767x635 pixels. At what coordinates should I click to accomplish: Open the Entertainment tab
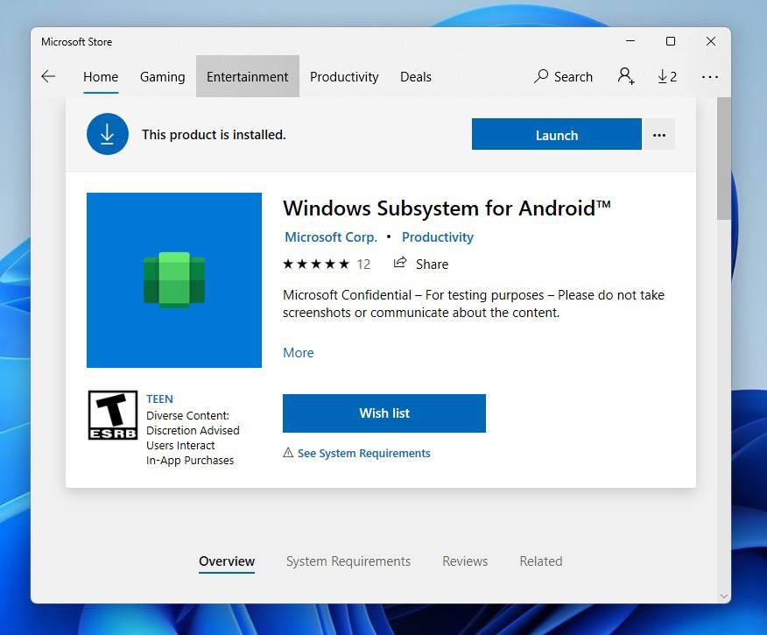point(248,76)
